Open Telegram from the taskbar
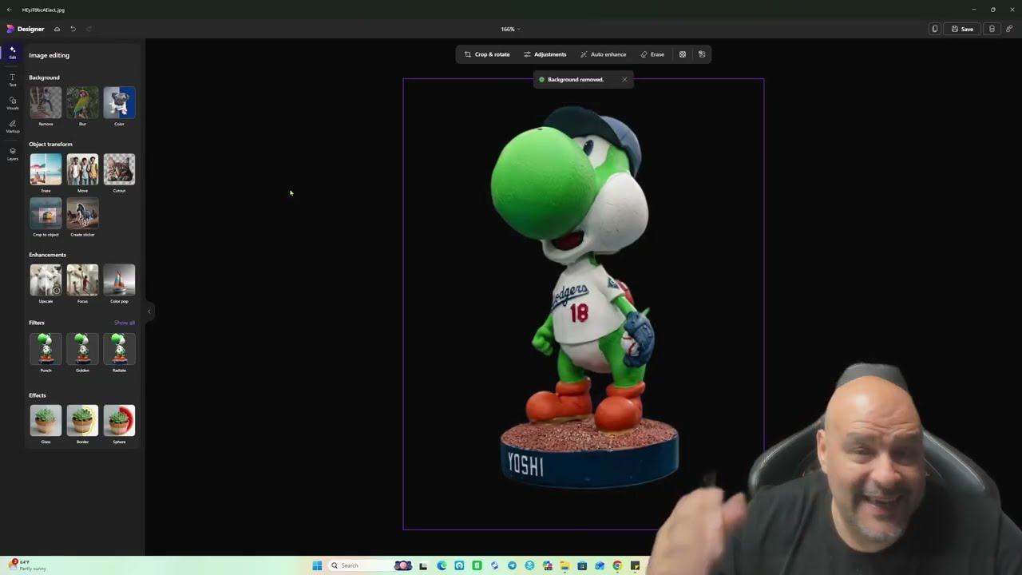Image resolution: width=1022 pixels, height=575 pixels. point(512,565)
